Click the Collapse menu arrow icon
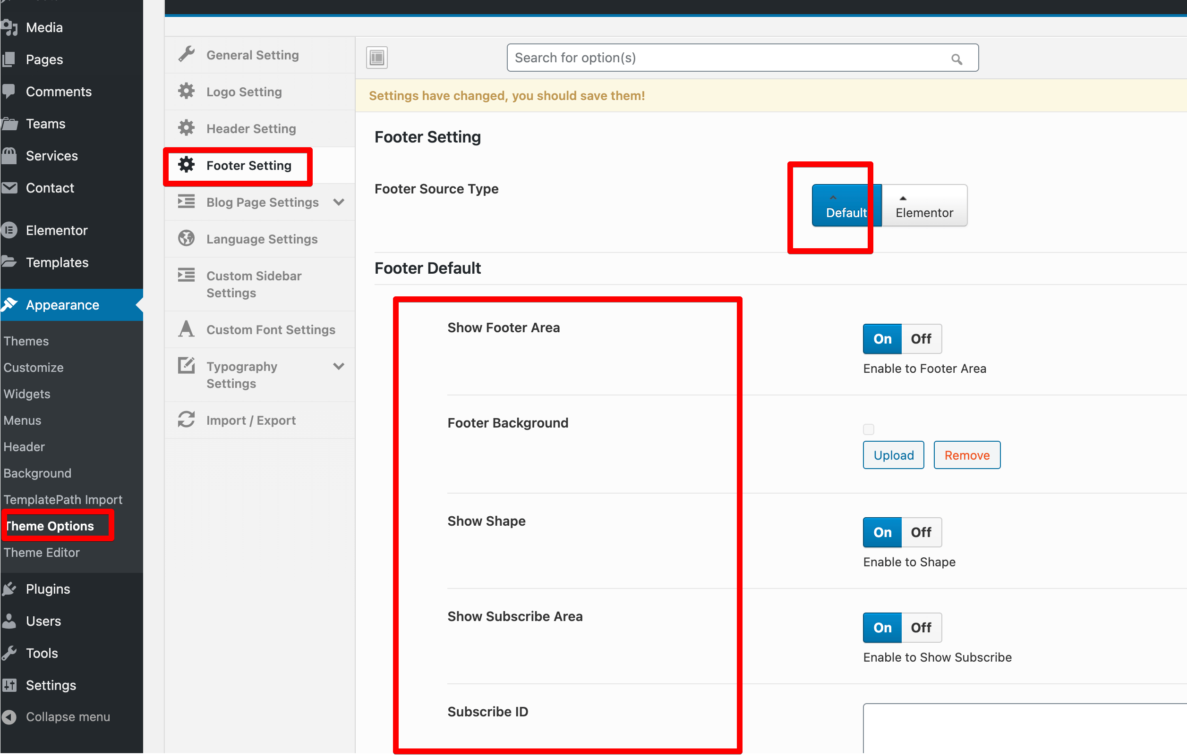The image size is (1187, 756). pos(9,717)
